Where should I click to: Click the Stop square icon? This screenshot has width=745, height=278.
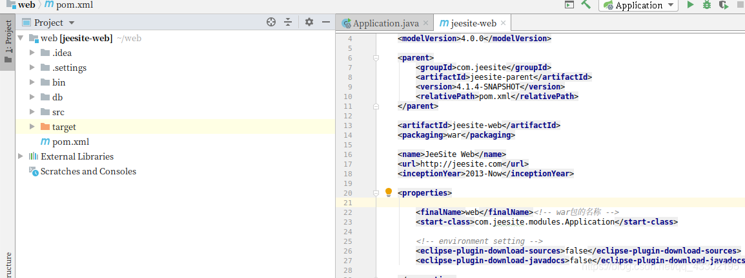pyautogui.click(x=740, y=5)
